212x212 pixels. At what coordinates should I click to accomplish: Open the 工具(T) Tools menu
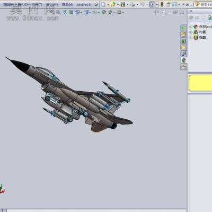coord(36,4)
